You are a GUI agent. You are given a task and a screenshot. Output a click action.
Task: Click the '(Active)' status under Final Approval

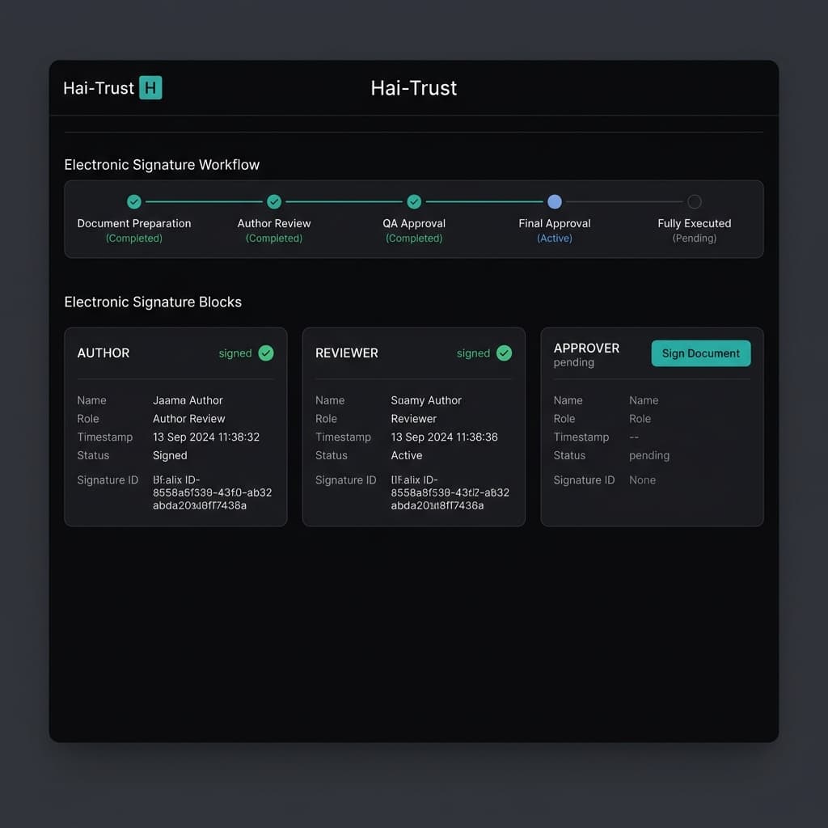tap(555, 239)
